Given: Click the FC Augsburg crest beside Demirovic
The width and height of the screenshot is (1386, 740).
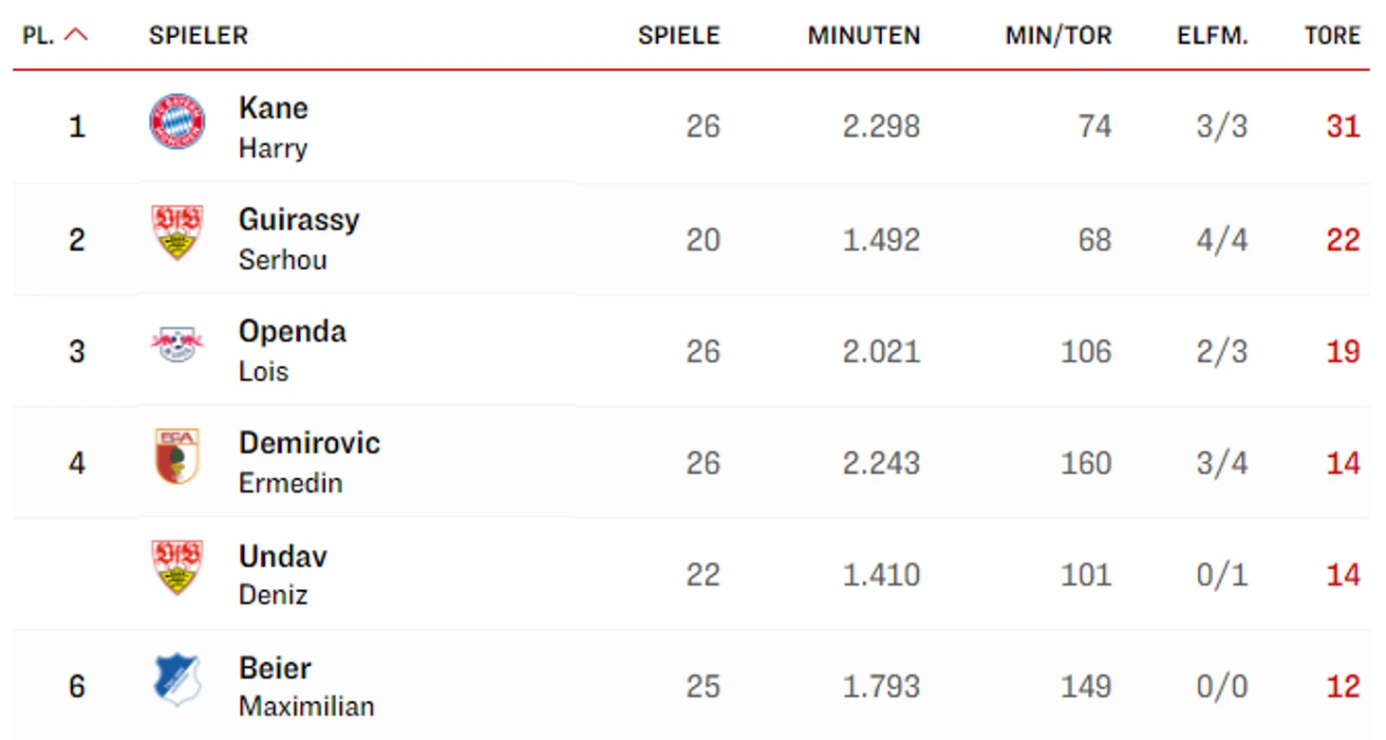Looking at the screenshot, I should coord(178,455).
